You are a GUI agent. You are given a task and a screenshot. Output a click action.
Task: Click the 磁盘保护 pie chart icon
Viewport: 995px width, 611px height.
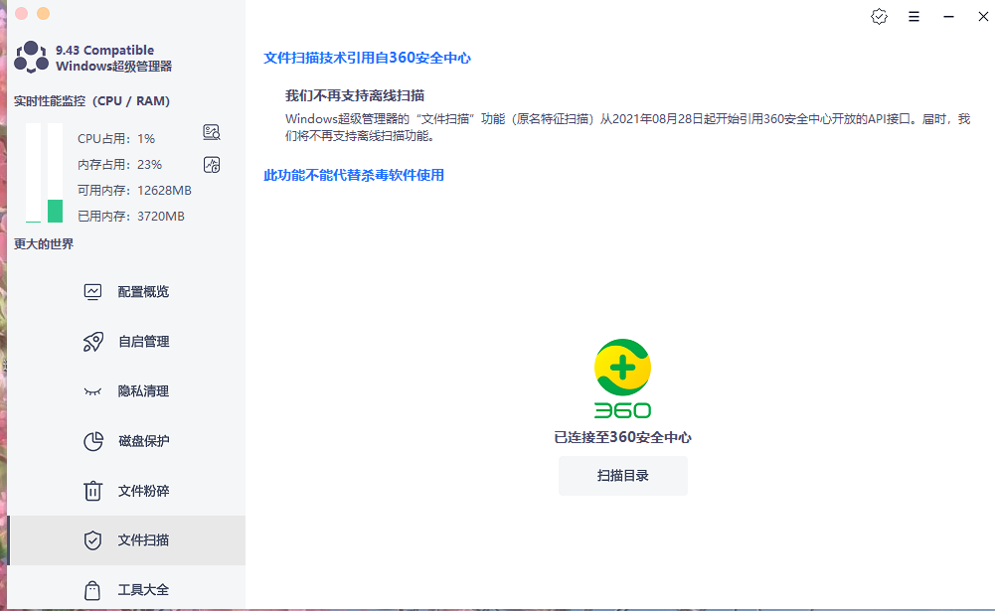click(93, 441)
